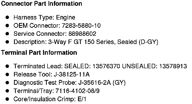Viewport: 192px width, 104px height.
Task: Click the bullet beside Release Tool
Action: coord(7,74)
